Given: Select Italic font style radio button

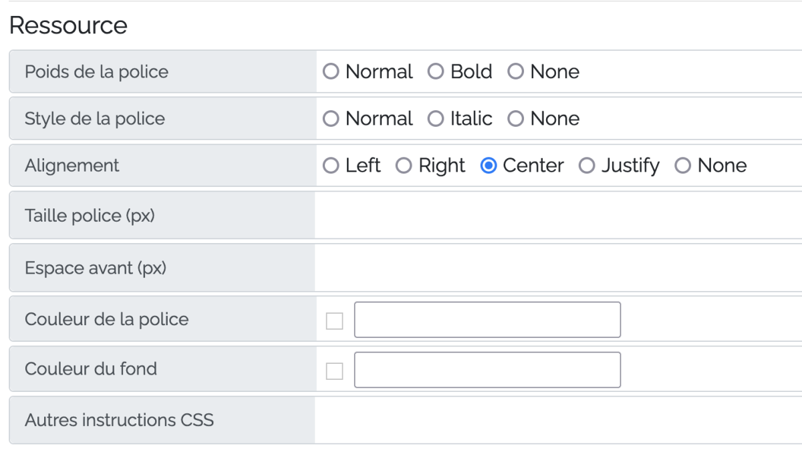Looking at the screenshot, I should click(436, 119).
